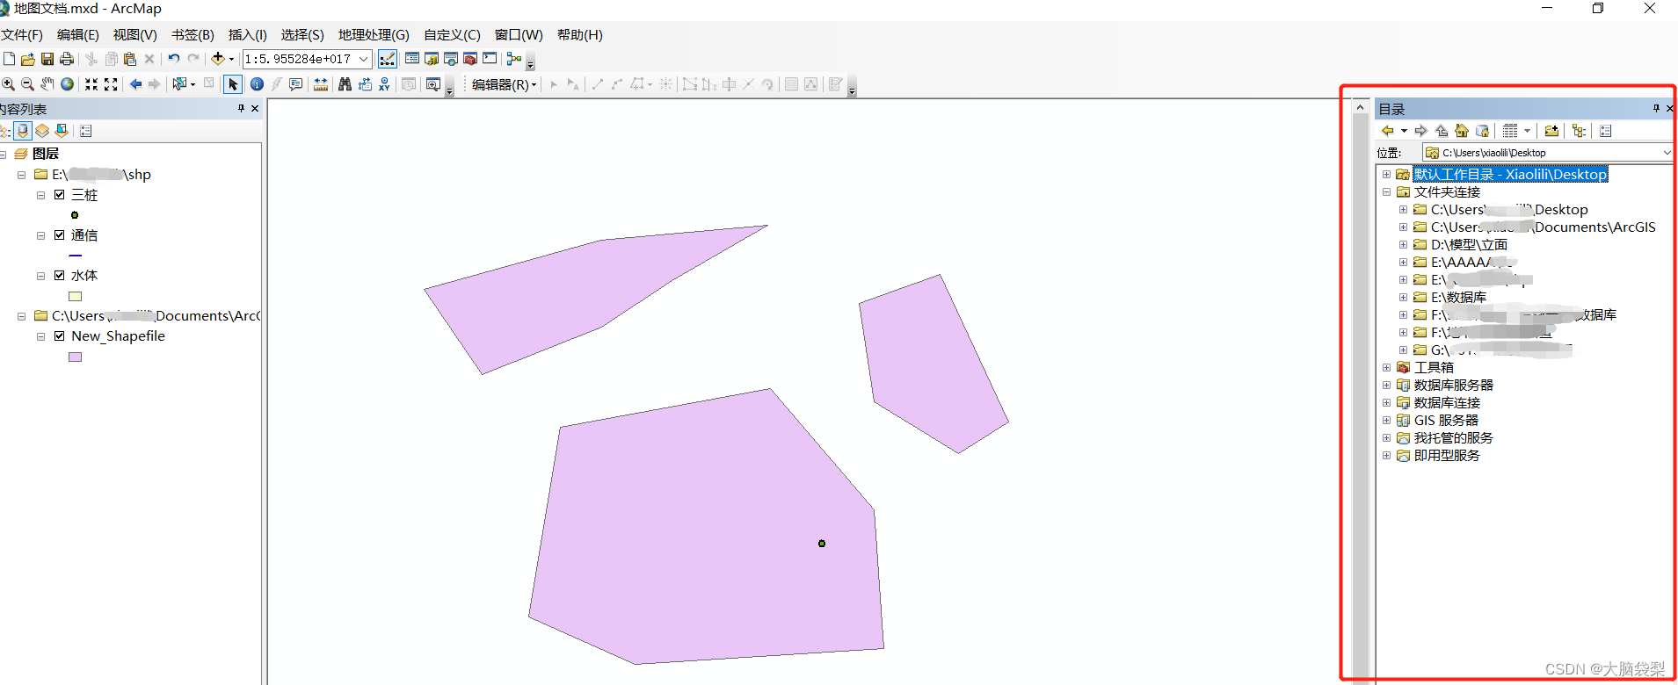Image resolution: width=1678 pixels, height=685 pixels.
Task: Open a map document with the Open icon
Action: pos(28,59)
